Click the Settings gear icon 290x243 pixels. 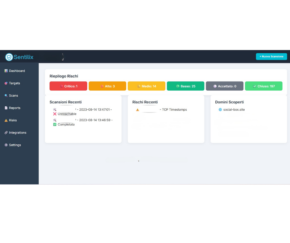(x=6, y=145)
